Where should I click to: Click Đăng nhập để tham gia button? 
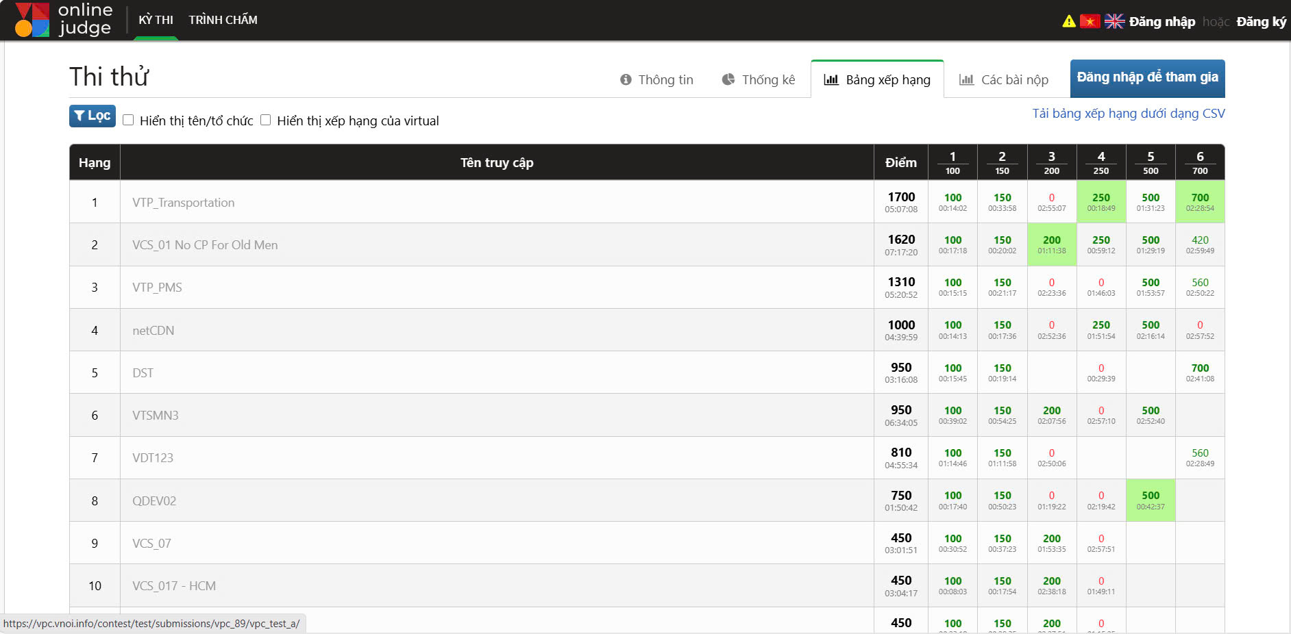[x=1148, y=78]
